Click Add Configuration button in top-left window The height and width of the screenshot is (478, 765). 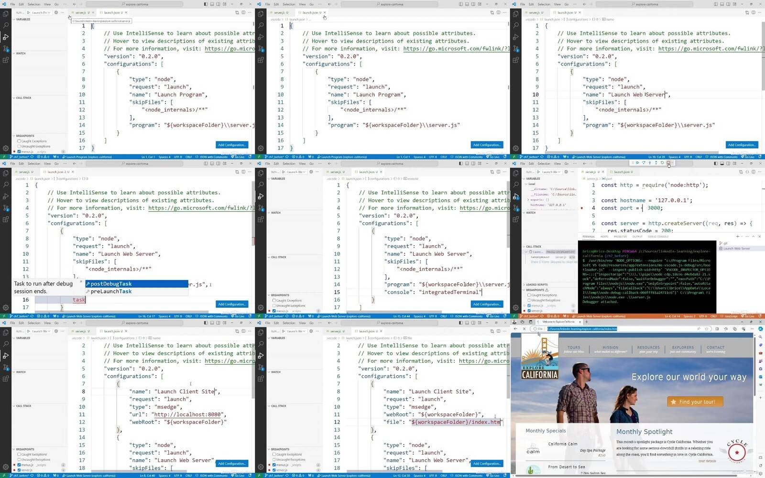(x=232, y=145)
